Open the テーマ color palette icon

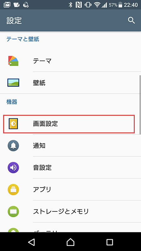pyautogui.click(x=13, y=61)
